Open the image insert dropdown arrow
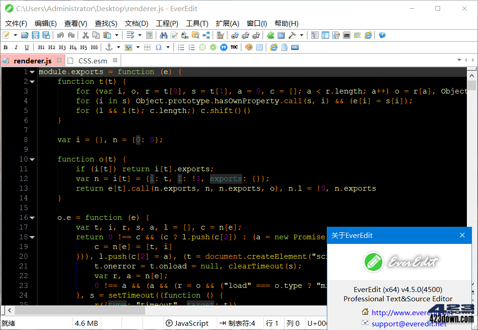Screen dimensions: 478x330 pos(138,47)
